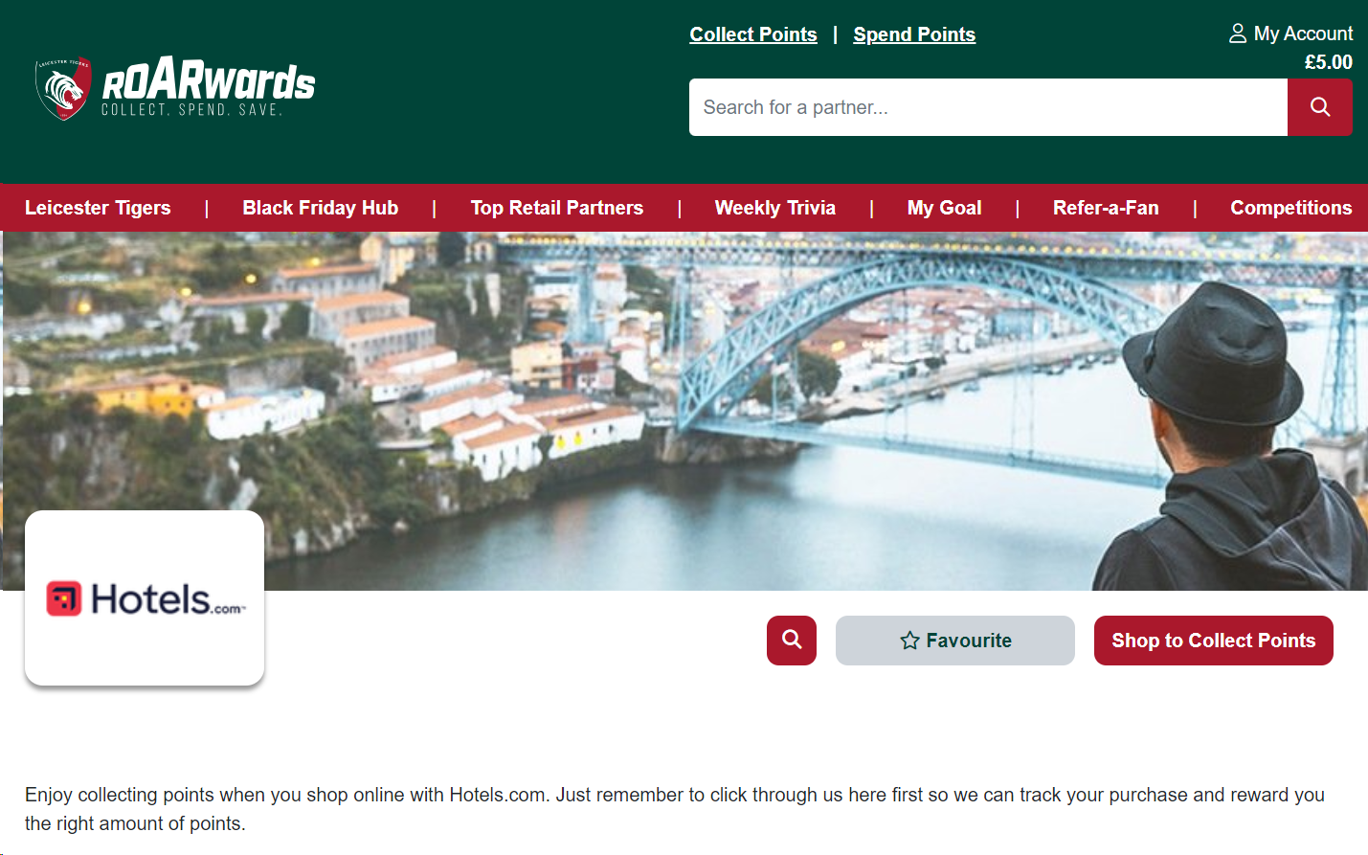Select Competitions from the navigation bar

coord(1291,208)
